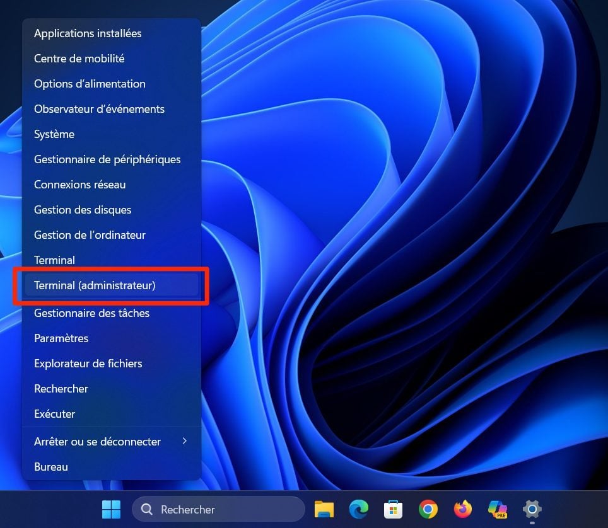This screenshot has height=528, width=608.
Task: Open File Explorer from taskbar
Action: coord(324,509)
